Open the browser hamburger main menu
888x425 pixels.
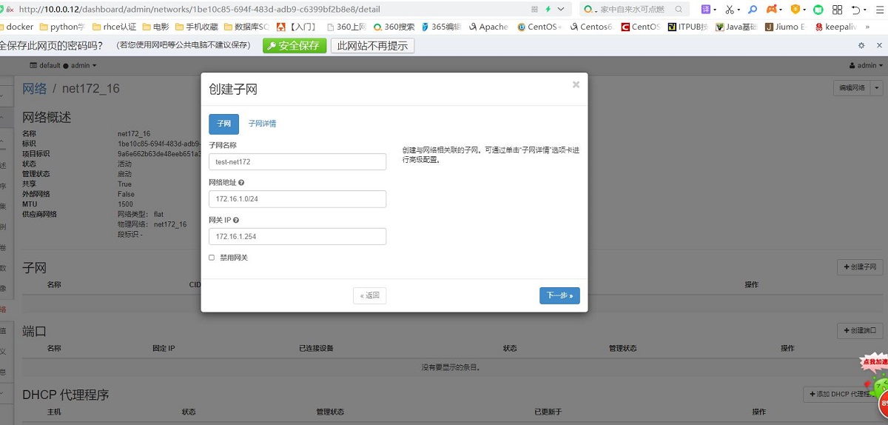[878, 10]
